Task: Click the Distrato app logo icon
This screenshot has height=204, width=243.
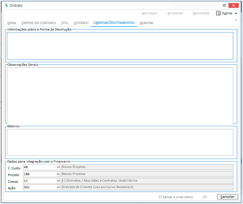Action: 6,5
